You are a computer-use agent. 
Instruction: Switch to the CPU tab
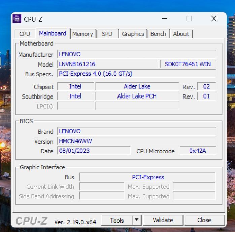25,34
